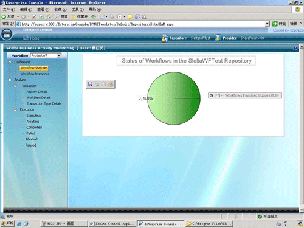Open Awaiting workflows view
Screen dimensions: 304x228
pos(33,122)
